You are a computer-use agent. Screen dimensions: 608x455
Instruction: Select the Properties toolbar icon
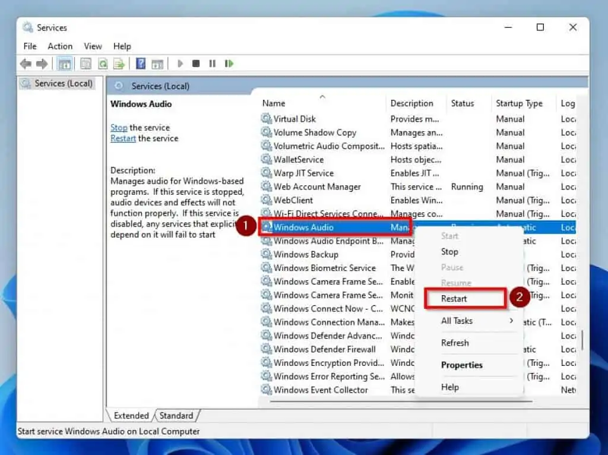click(85, 64)
